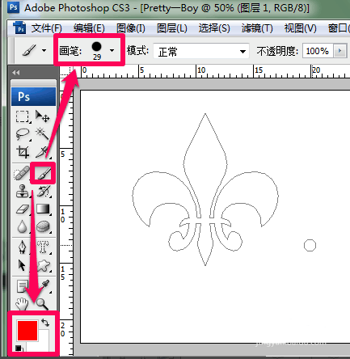Select the Rectangular Marquee tool
Viewport: 350px width, 359px height.
[x=22, y=116]
